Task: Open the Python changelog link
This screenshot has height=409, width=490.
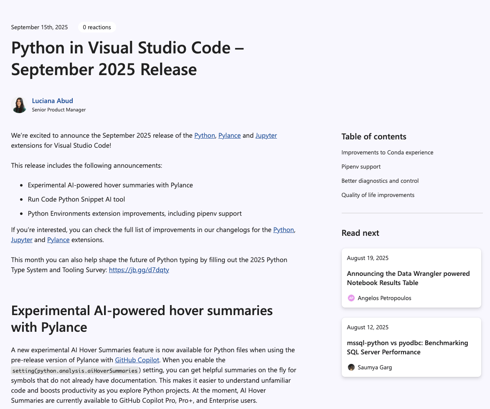Action: pos(284,230)
